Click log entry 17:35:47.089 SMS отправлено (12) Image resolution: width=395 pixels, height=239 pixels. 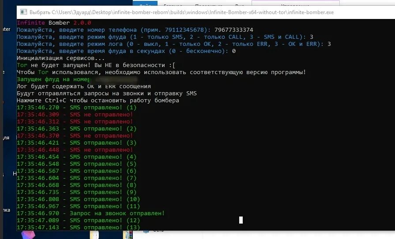tap(79, 220)
